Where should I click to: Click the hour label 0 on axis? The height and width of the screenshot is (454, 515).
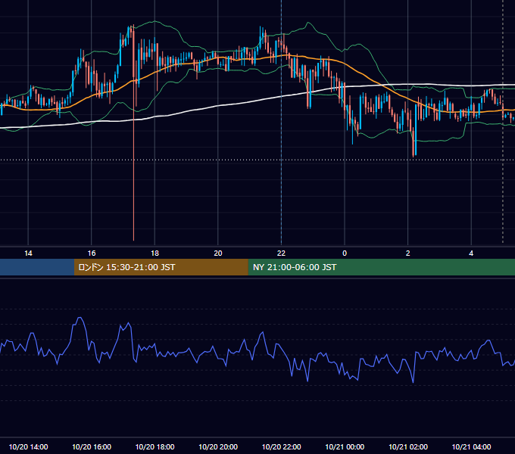point(345,253)
